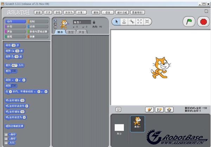The height and width of the screenshot is (147, 211).
Task: Click the 存档 save button
Action: [x=58, y=13]
